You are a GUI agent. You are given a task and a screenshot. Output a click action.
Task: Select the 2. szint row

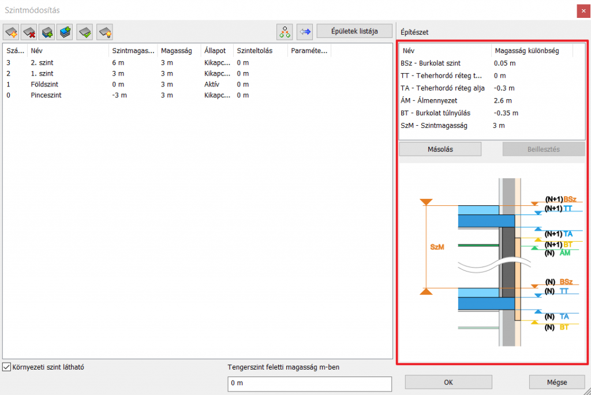pos(197,62)
